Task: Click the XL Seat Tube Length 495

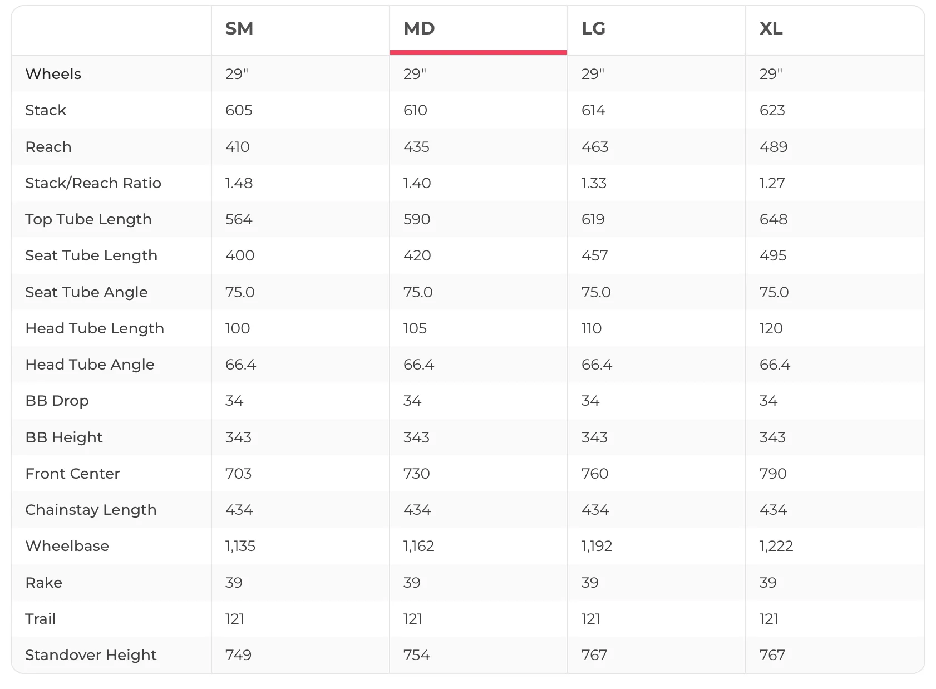Action: 773,255
